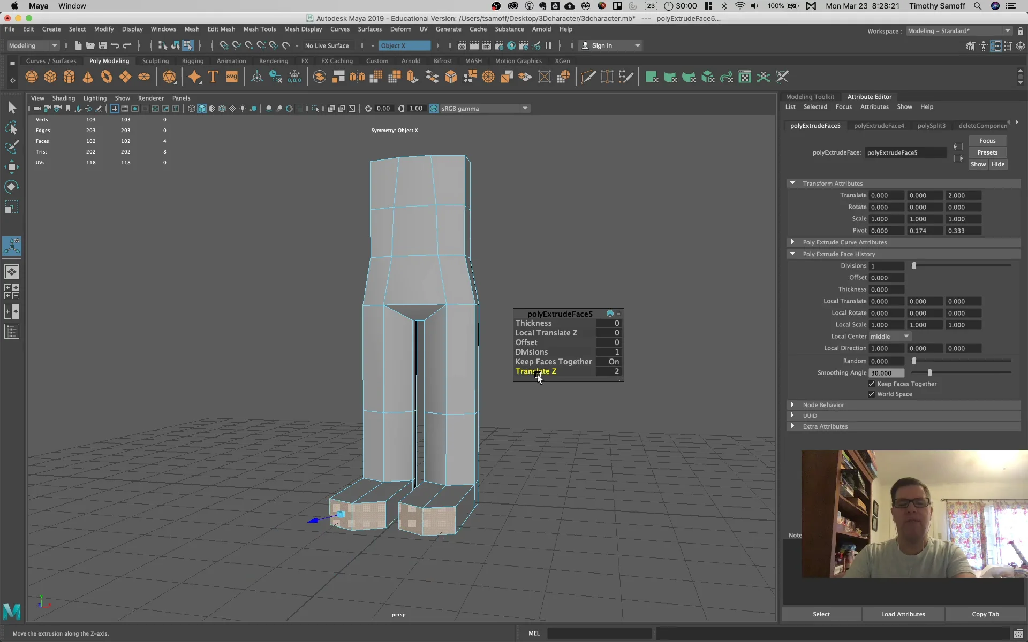This screenshot has height=642, width=1028.
Task: Open the Edit Mesh menu
Action: click(221, 29)
